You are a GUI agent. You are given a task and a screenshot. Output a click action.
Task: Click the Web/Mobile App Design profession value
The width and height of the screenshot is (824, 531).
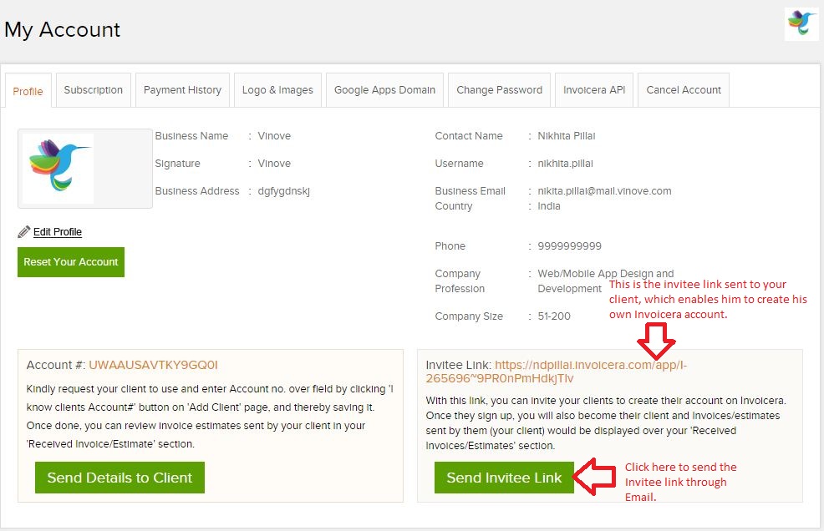(605, 281)
